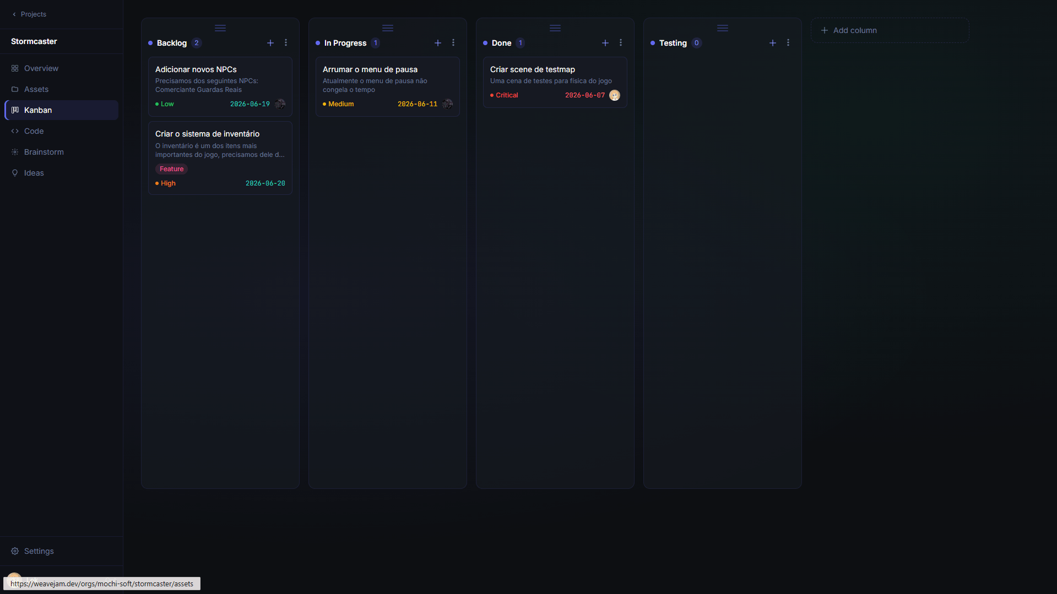The width and height of the screenshot is (1057, 594).
Task: Click due date 2026-06-11
Action: tap(418, 104)
